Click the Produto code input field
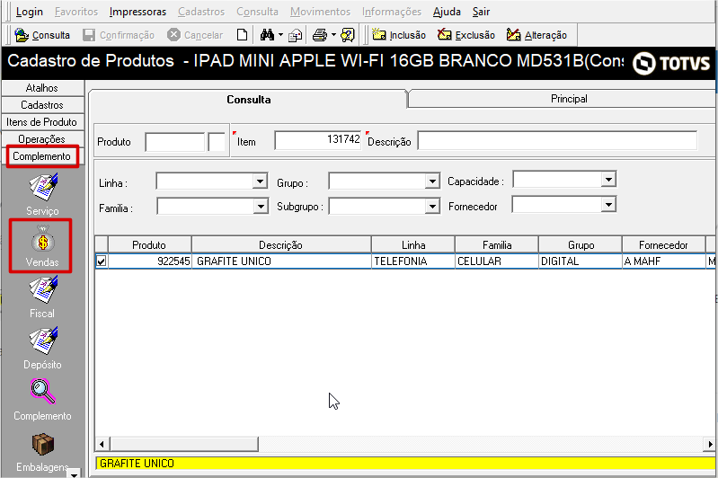The width and height of the screenshot is (718, 478). 174,142
